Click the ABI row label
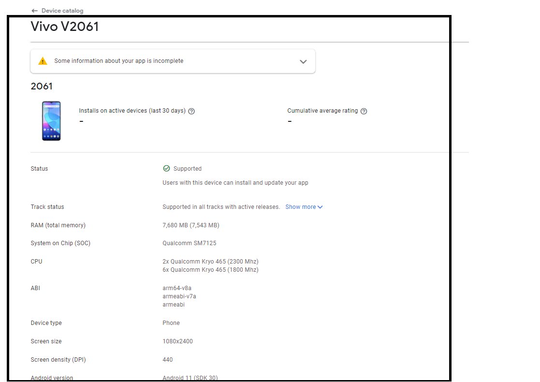Screen dimensions: 540x382 pos(35,288)
